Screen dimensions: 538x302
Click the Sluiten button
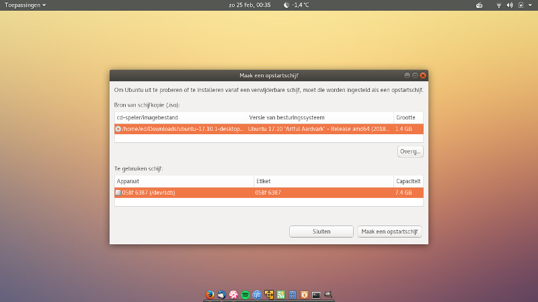pos(321,232)
